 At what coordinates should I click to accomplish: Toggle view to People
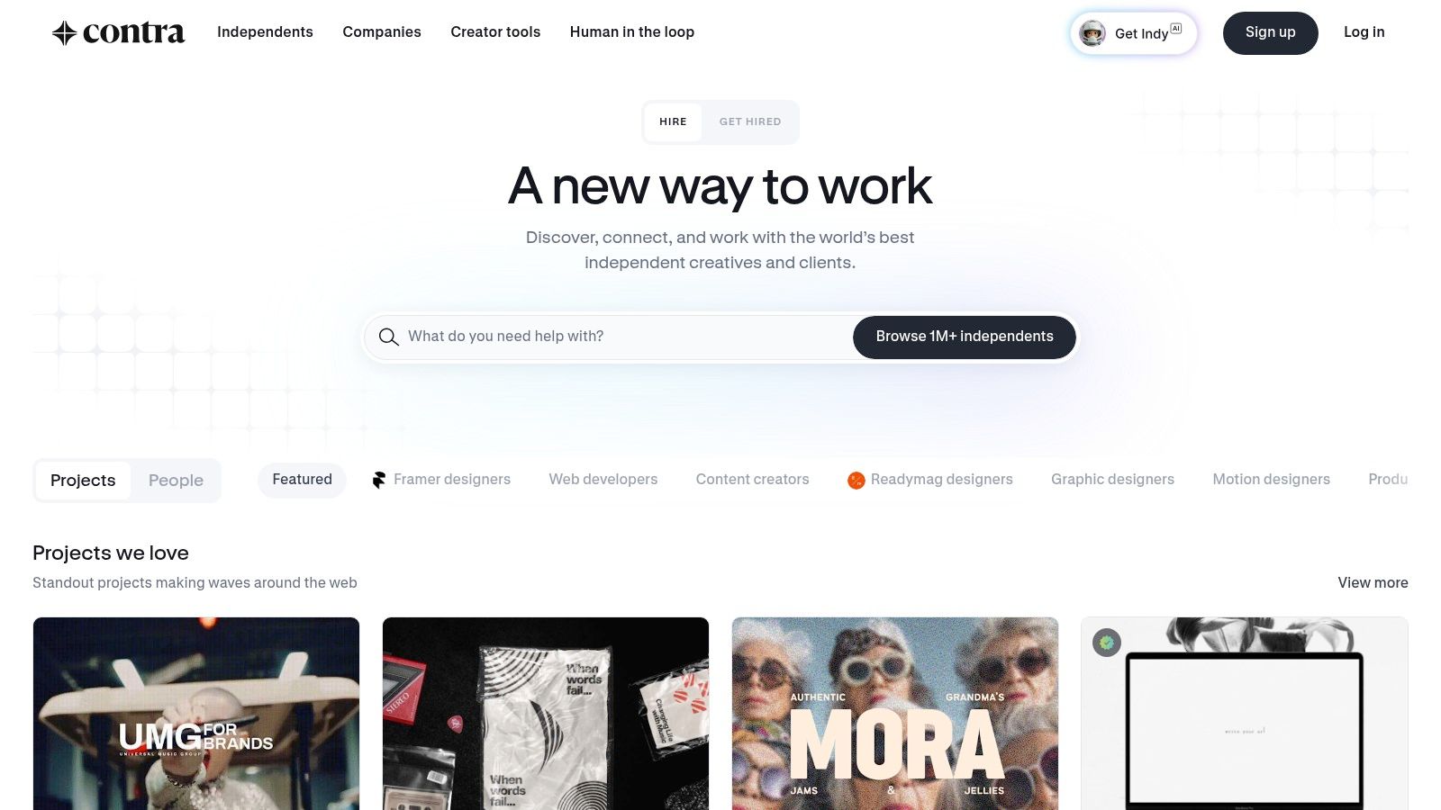point(176,481)
